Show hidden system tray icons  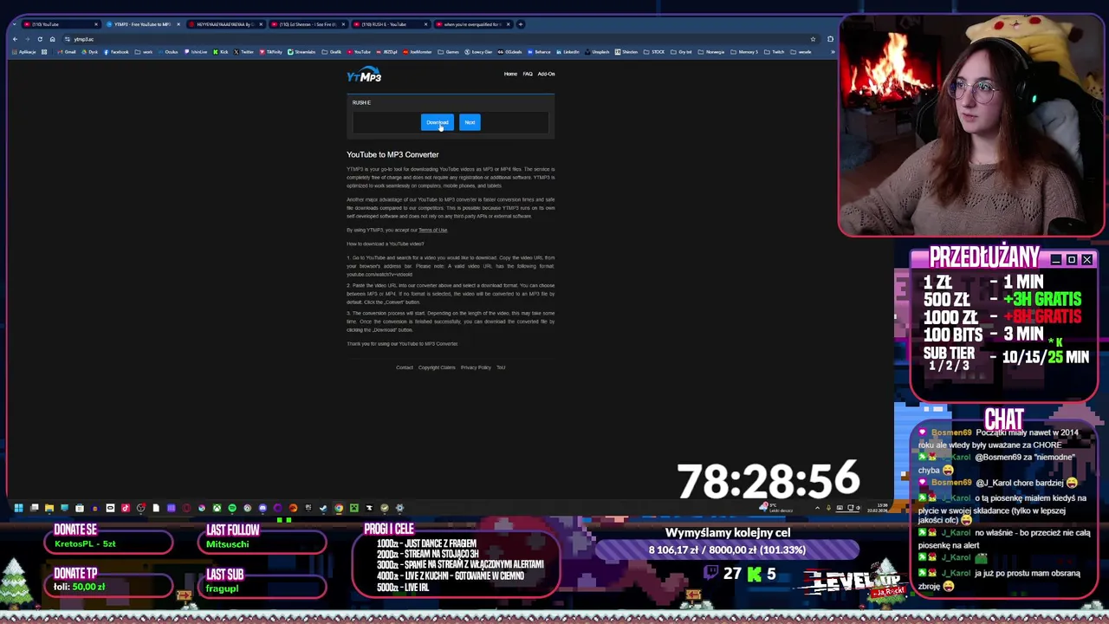tap(817, 508)
